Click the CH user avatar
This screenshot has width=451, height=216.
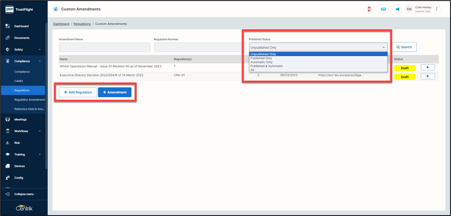(409, 9)
